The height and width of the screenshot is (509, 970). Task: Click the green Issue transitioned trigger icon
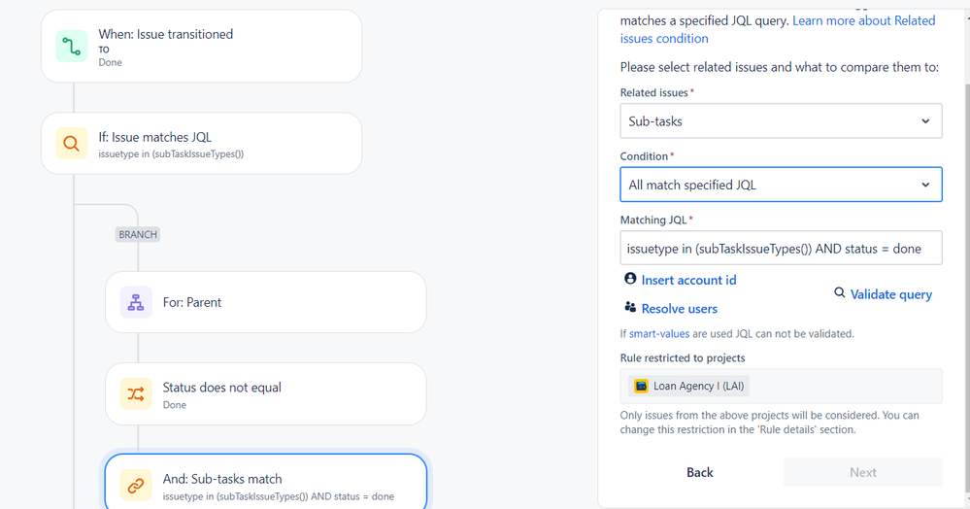click(72, 47)
